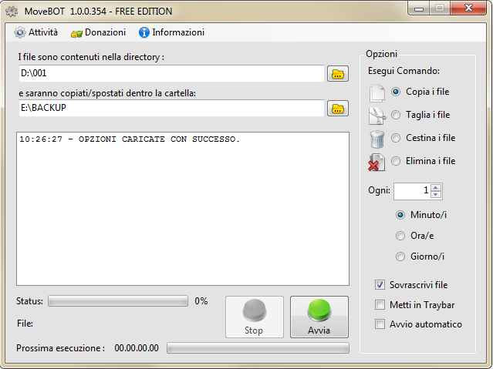Select the Taglia i file option
The image size is (493, 369).
[396, 115]
